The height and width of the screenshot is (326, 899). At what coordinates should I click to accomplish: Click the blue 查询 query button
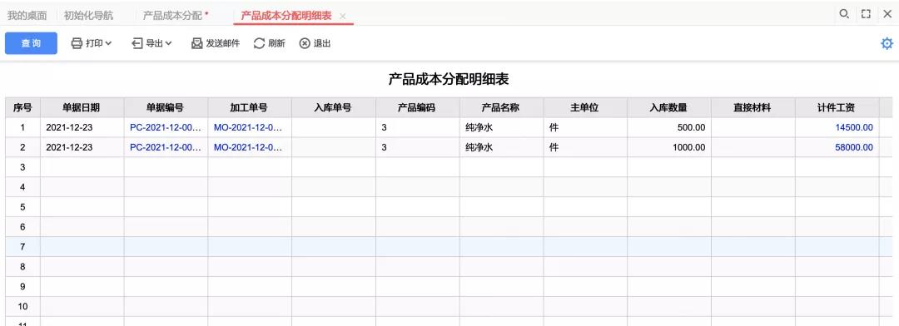pyautogui.click(x=31, y=43)
